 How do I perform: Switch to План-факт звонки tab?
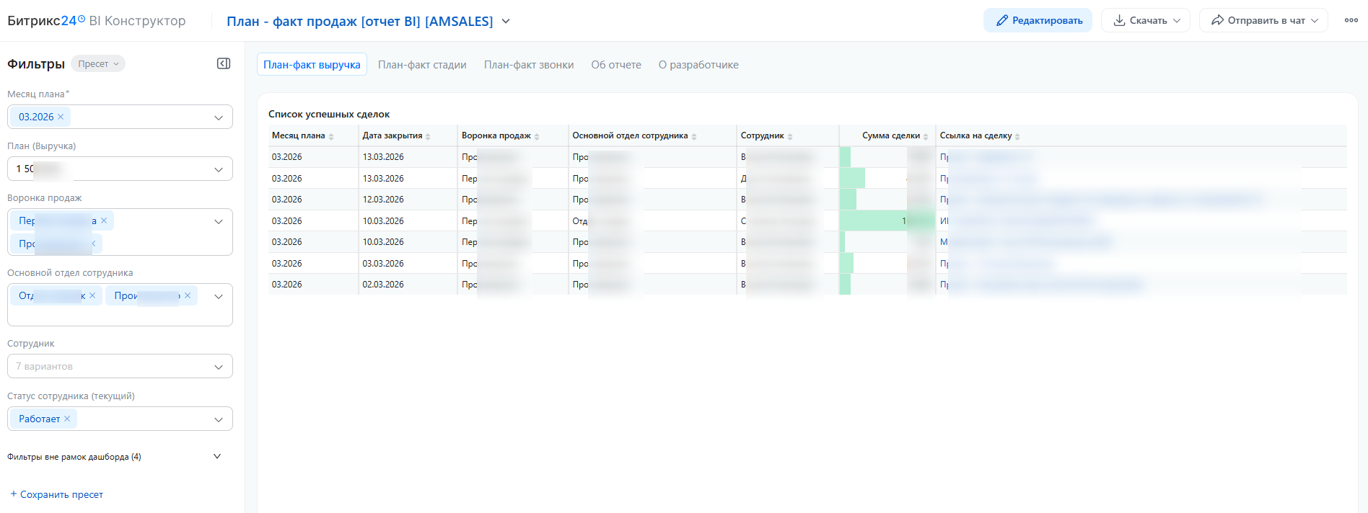click(x=529, y=65)
